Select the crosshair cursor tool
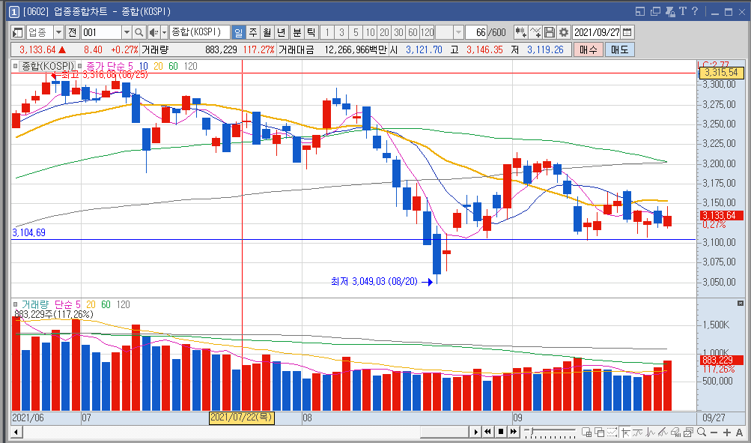Viewport: 751px width, 443px height. coord(625,432)
